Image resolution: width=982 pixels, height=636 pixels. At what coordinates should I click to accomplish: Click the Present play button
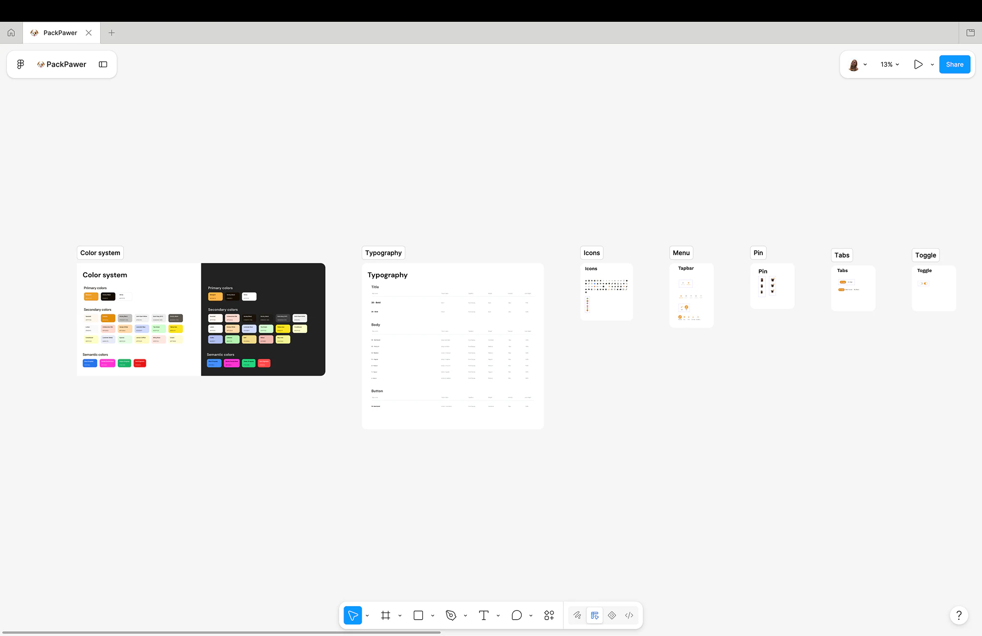[918, 64]
